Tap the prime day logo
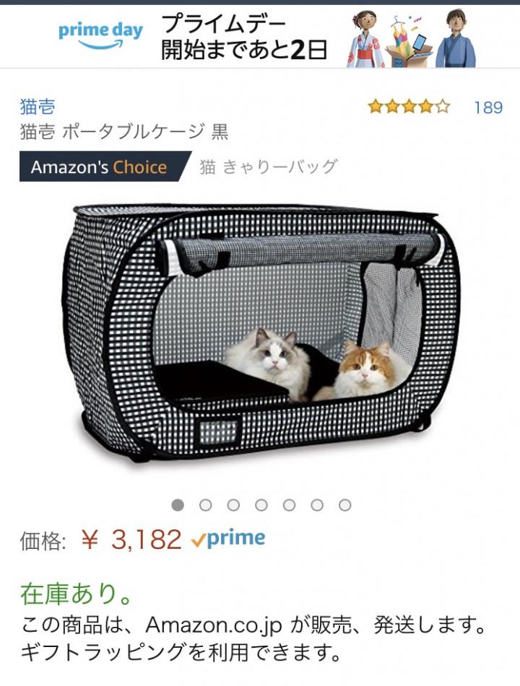Screen dimensions: 520x686 (101, 36)
